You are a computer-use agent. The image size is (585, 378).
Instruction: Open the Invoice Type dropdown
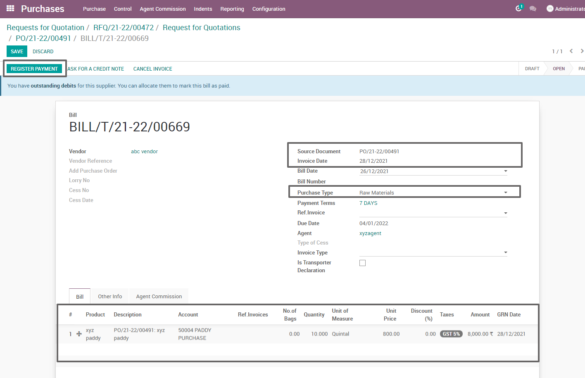click(x=505, y=252)
